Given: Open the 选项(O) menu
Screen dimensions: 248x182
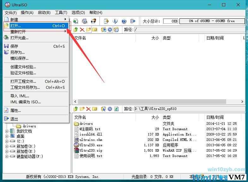Looking at the screenshot, I should [78, 13].
